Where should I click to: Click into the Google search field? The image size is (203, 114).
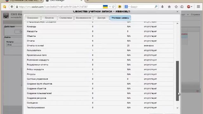142,7
